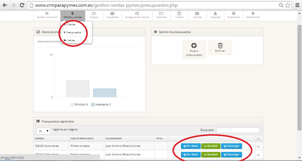Open the Incidencias alert icon
The image size is (302, 161).
point(234,14)
